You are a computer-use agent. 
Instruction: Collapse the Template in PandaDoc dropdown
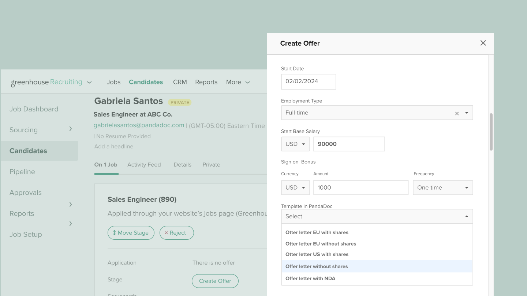(467, 216)
